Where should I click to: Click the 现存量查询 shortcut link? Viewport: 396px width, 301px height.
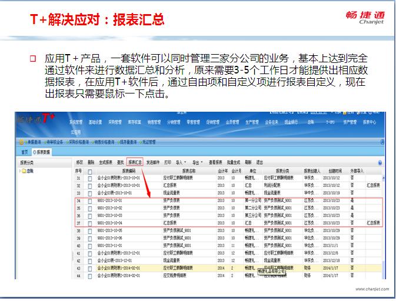[128, 142]
